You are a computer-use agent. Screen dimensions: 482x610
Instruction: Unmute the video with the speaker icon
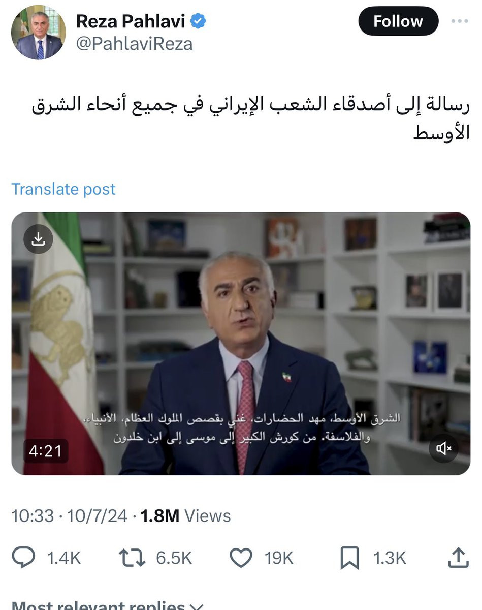click(x=443, y=448)
